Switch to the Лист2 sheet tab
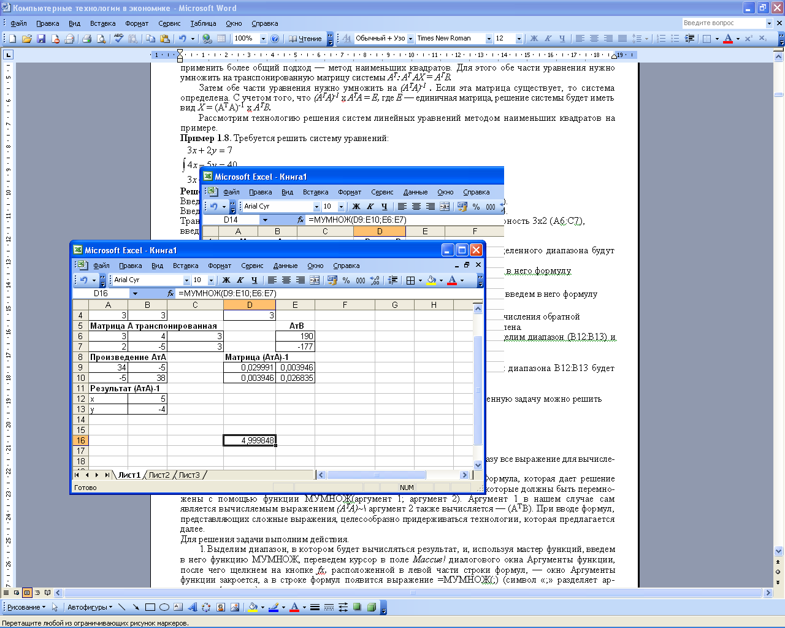The image size is (785, 628). pyautogui.click(x=159, y=475)
